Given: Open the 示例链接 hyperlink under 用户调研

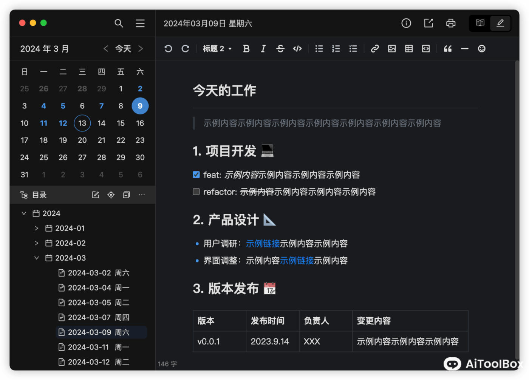Looking at the screenshot, I should tap(263, 243).
